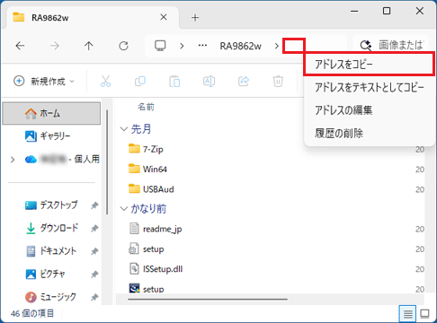Choose アドレスの編集 menu entry
Viewport: 437px width, 323px height.
370,110
